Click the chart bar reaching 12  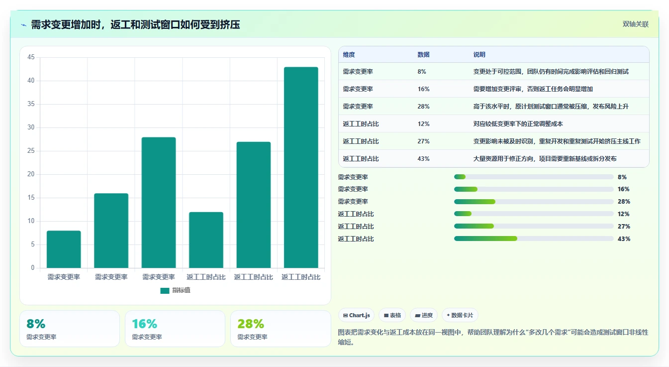(x=206, y=240)
